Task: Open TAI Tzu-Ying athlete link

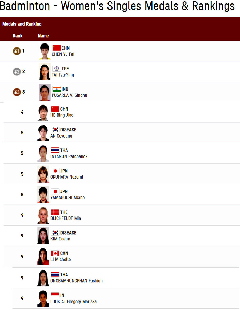Action: (63, 75)
